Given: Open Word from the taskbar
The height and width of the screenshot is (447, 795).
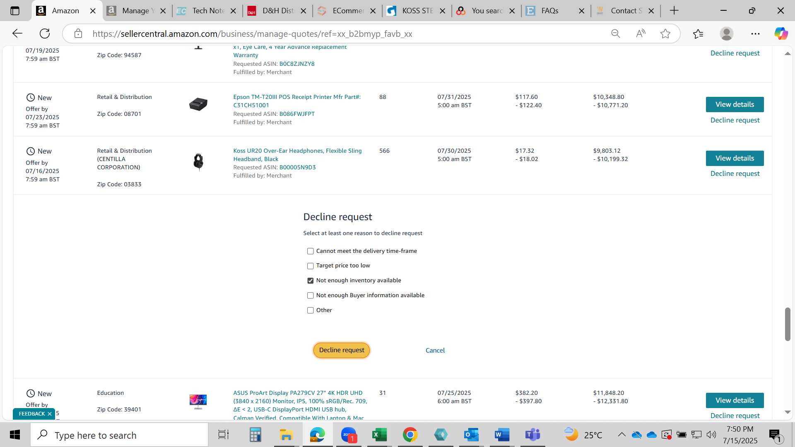Looking at the screenshot, I should coord(502,435).
